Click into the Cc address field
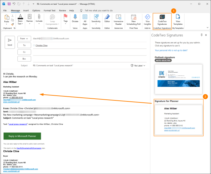 pyautogui.click(x=90, y=52)
